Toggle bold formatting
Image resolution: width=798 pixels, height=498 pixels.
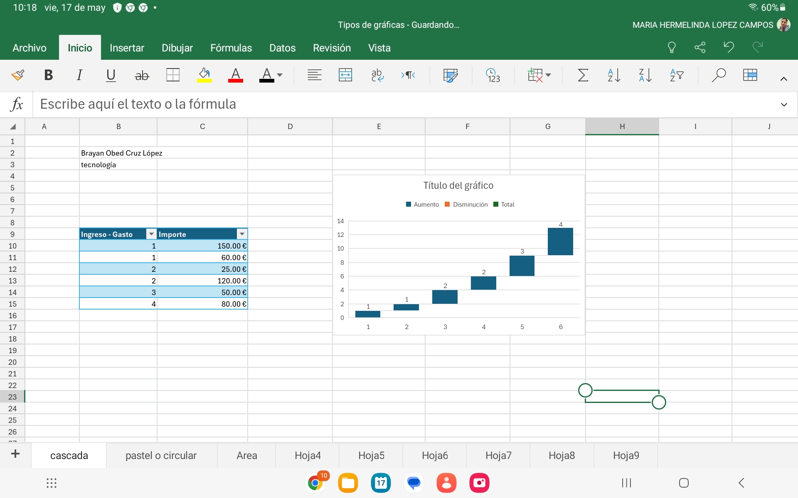click(48, 75)
